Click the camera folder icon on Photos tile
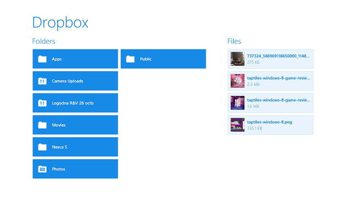352x220 pixels. click(42, 169)
